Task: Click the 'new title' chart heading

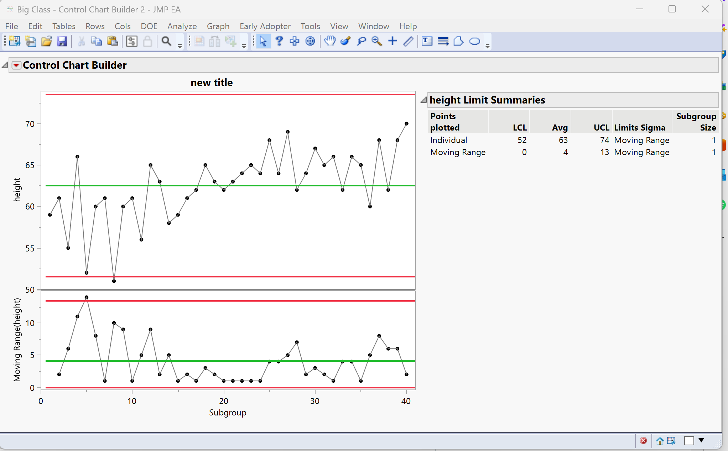Action: [x=211, y=83]
